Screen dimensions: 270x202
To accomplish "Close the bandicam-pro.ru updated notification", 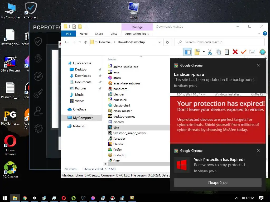I will click(258, 65).
